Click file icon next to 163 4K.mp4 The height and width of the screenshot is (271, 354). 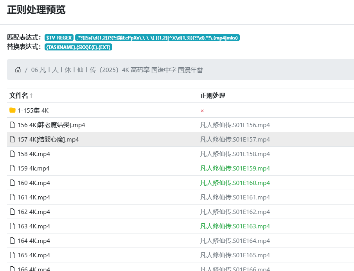[13, 226]
